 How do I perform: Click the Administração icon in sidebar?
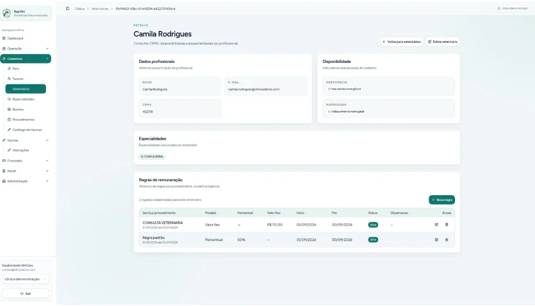[4, 181]
